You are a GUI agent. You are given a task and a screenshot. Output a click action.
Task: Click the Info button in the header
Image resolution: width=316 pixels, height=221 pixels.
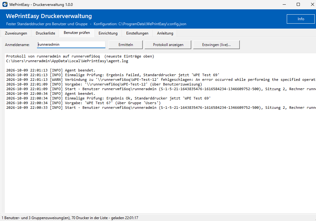coord(301,19)
